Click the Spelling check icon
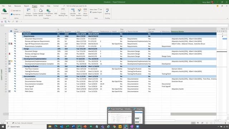 107,10
